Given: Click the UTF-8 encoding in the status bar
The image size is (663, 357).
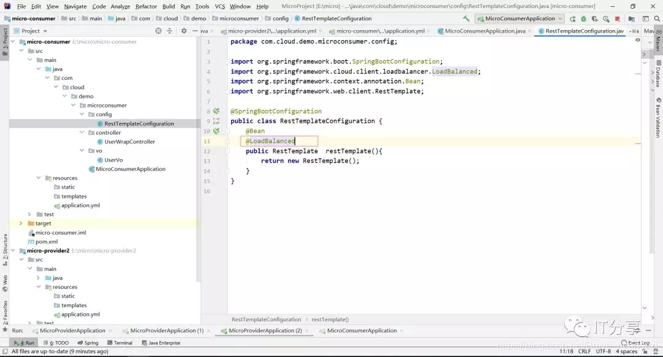Looking at the screenshot, I should (603, 351).
